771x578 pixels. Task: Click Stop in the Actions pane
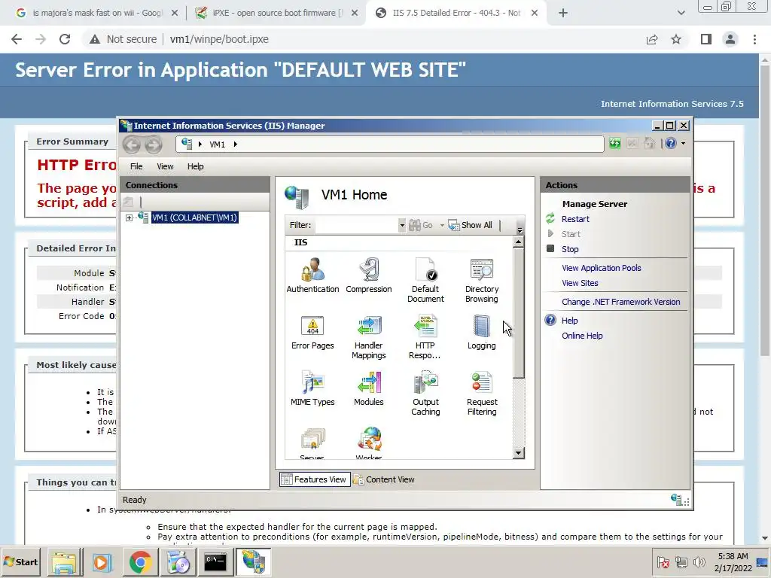tap(570, 249)
